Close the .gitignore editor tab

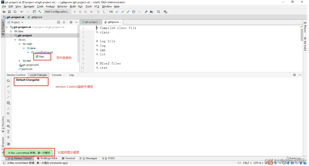tap(121, 22)
